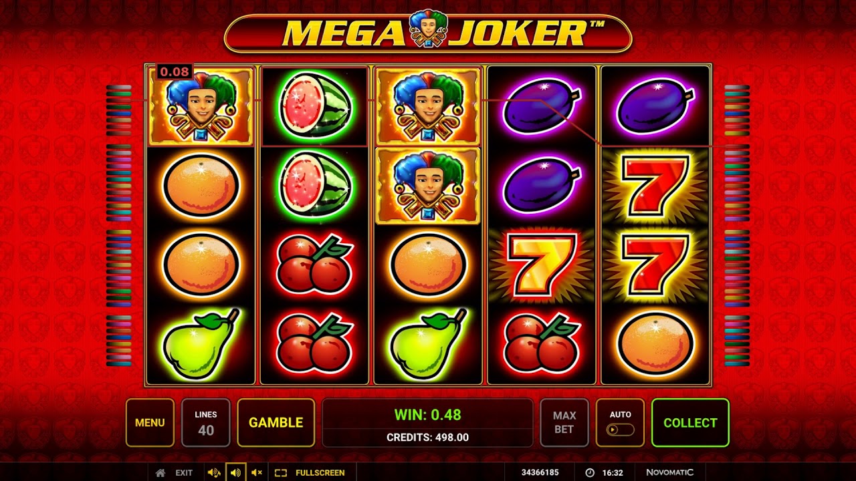Image resolution: width=856 pixels, height=481 pixels.
Task: Toggle the AUTO spin switch
Action: [620, 430]
